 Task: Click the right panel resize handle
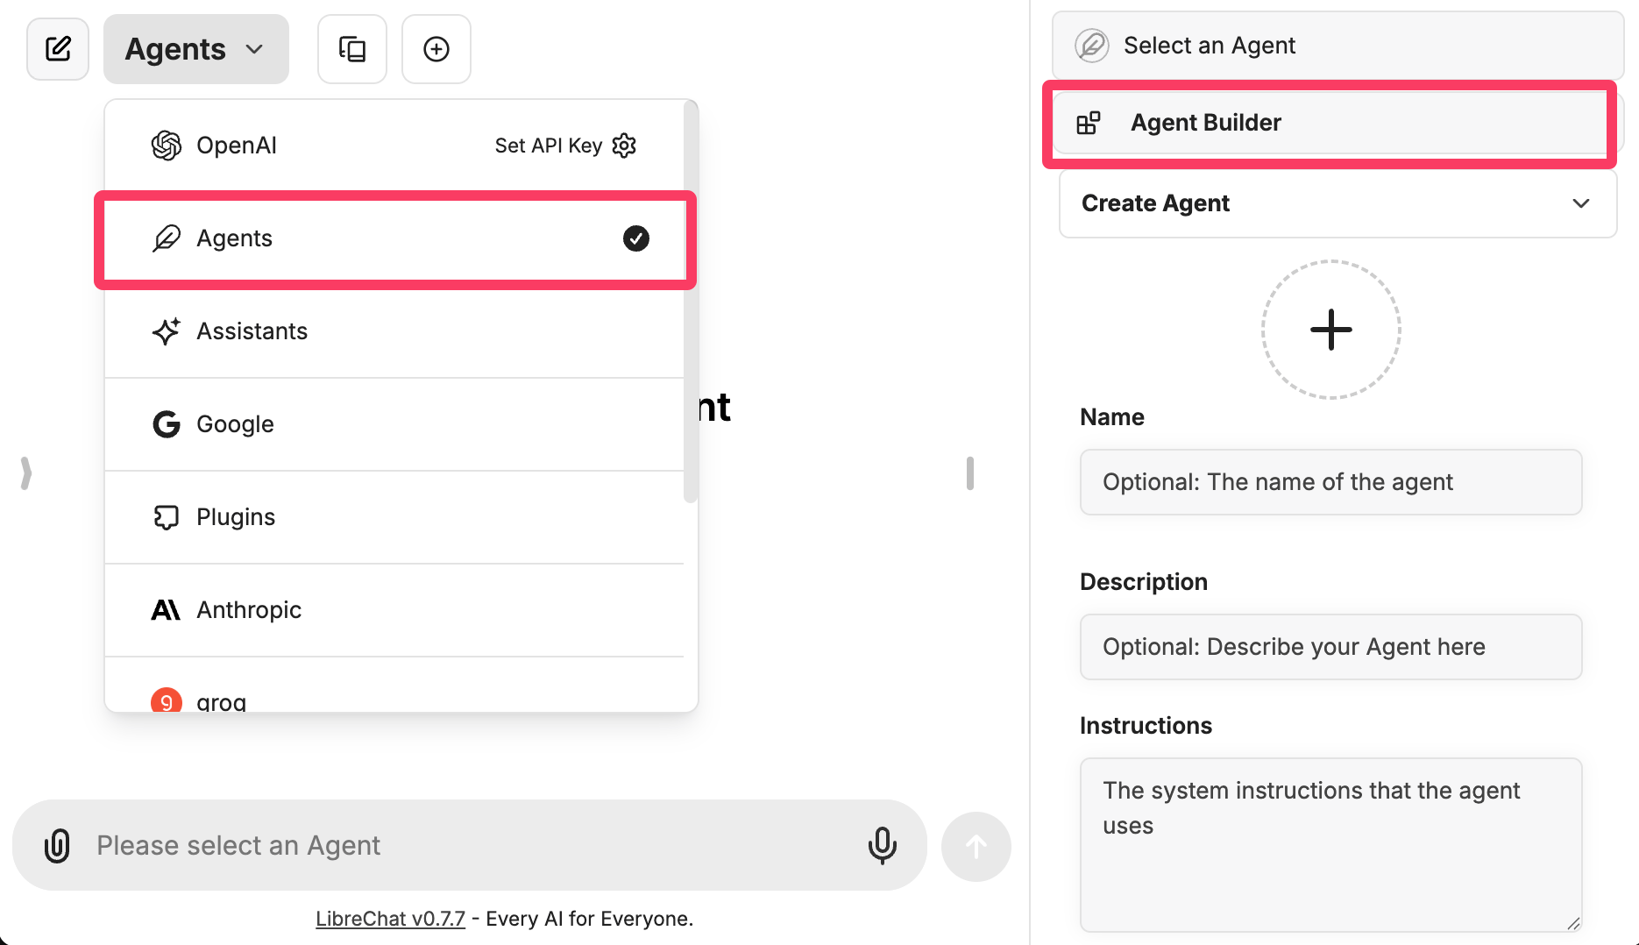pos(969,473)
